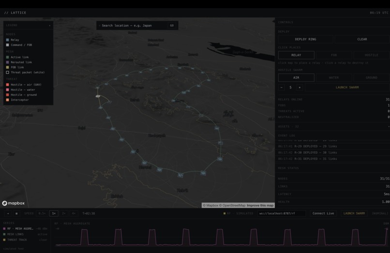Click the RELAYS ONLINE stat row
Image resolution: width=390 pixels, height=253 pixels.
(334, 99)
